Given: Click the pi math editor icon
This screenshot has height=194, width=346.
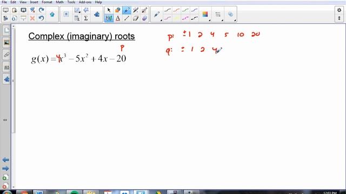Looking at the screenshot, I should (x=66, y=15).
